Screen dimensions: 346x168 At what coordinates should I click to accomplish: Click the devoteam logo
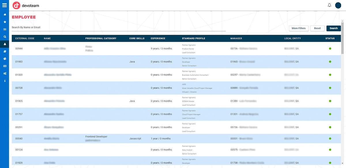26,5
